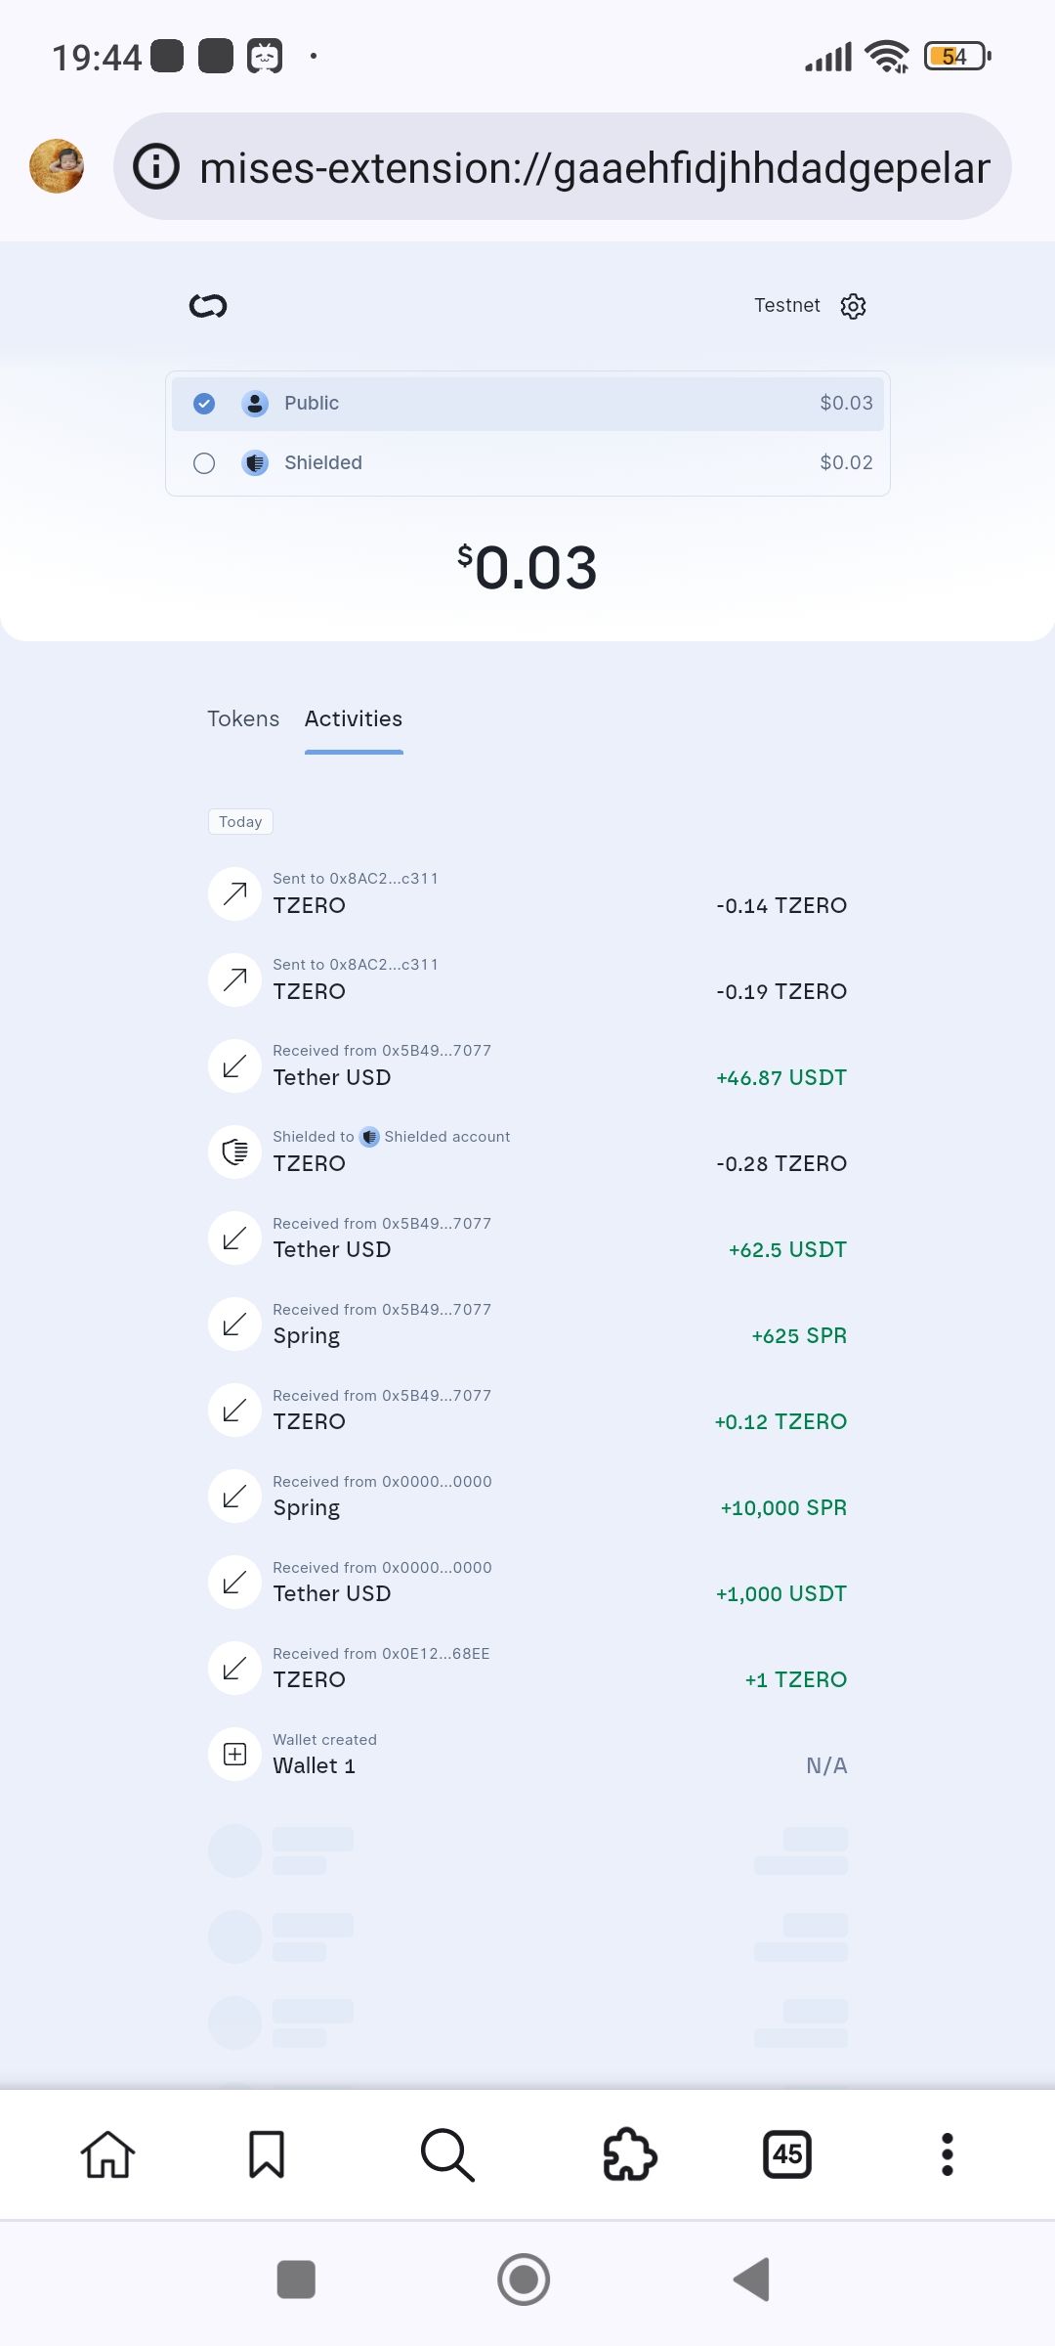1055x2346 pixels.
Task: Select the checked Public account option
Action: (527, 404)
